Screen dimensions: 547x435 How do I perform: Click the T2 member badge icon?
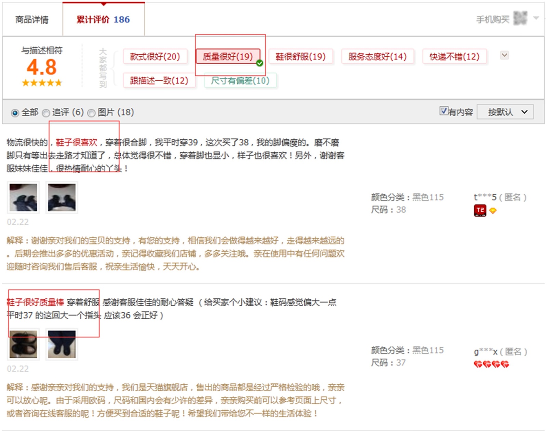coord(480,210)
